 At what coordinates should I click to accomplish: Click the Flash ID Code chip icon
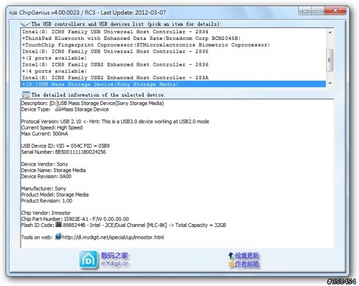58,225
